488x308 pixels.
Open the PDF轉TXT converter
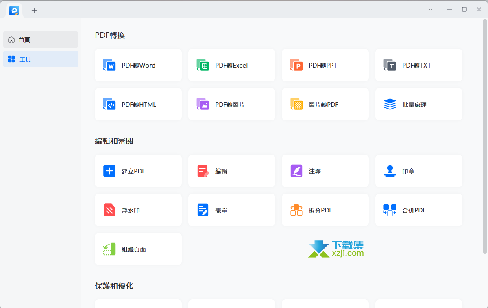point(419,65)
